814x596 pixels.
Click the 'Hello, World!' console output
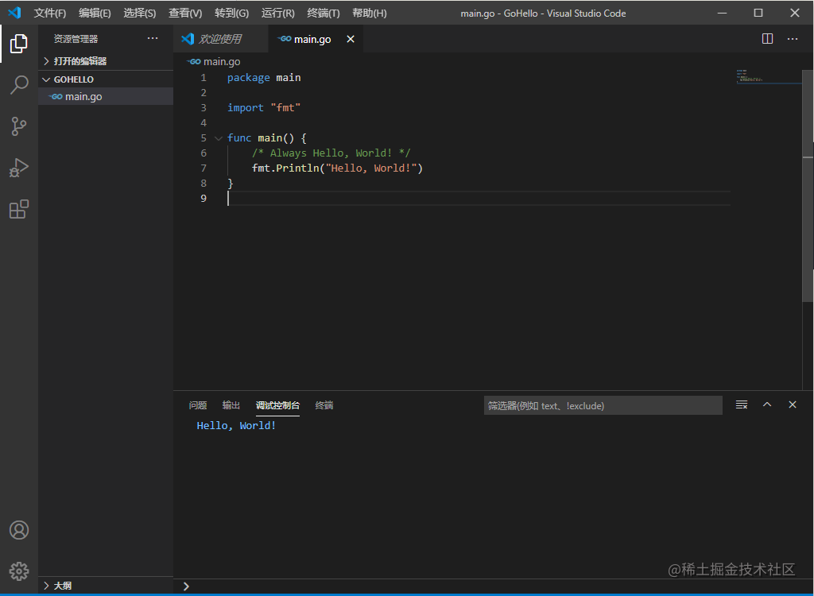click(236, 426)
